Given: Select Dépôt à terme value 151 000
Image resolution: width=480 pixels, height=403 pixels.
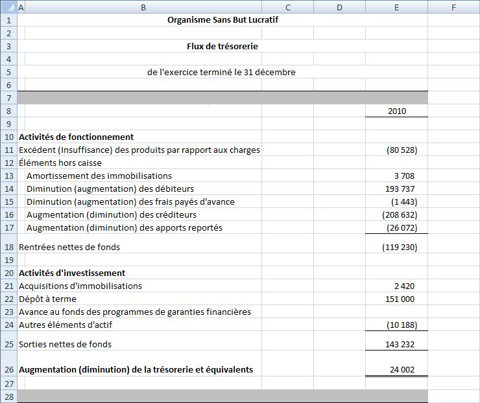Looking at the screenshot, I should tap(396, 299).
